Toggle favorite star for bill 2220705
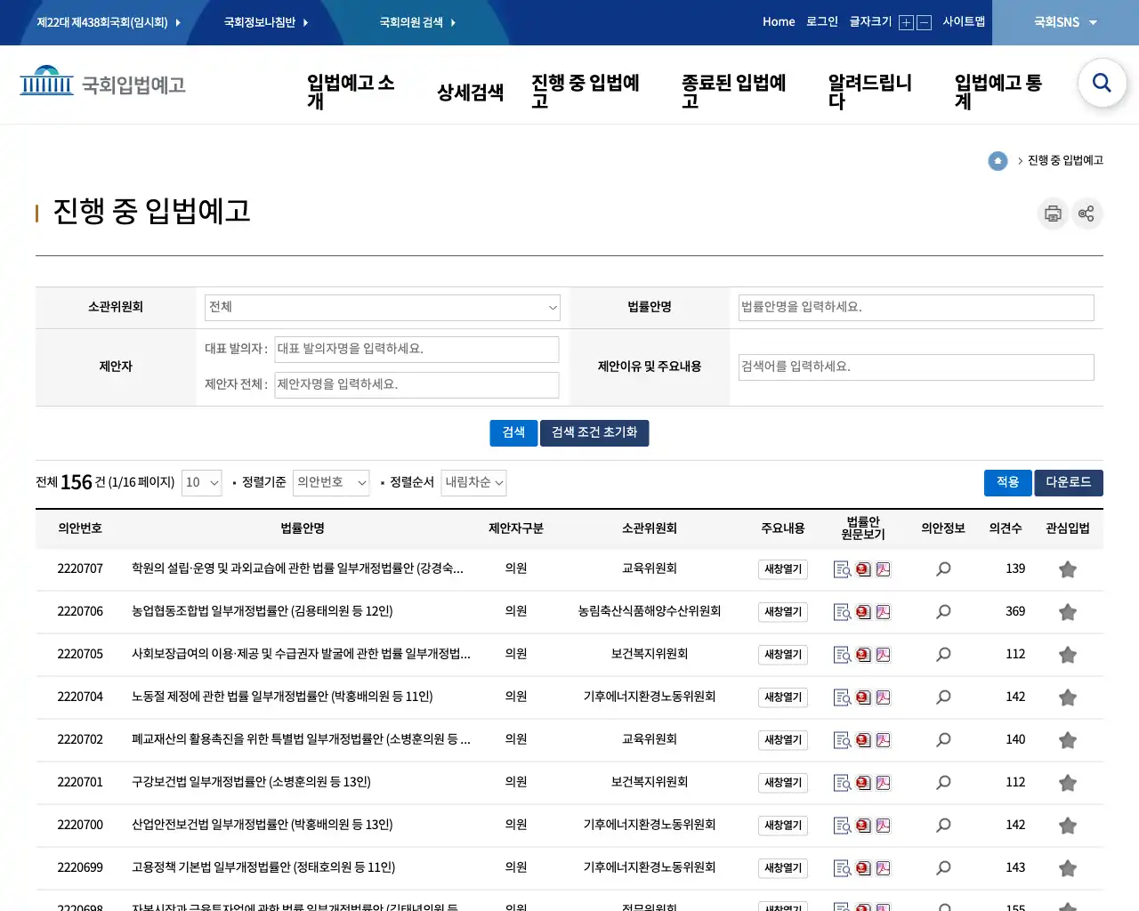1139x911 pixels. tap(1068, 655)
